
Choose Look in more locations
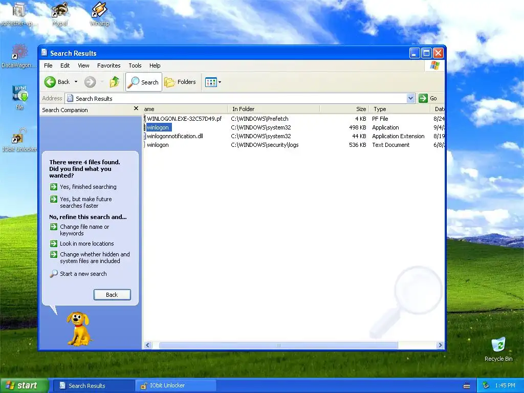[x=82, y=244]
